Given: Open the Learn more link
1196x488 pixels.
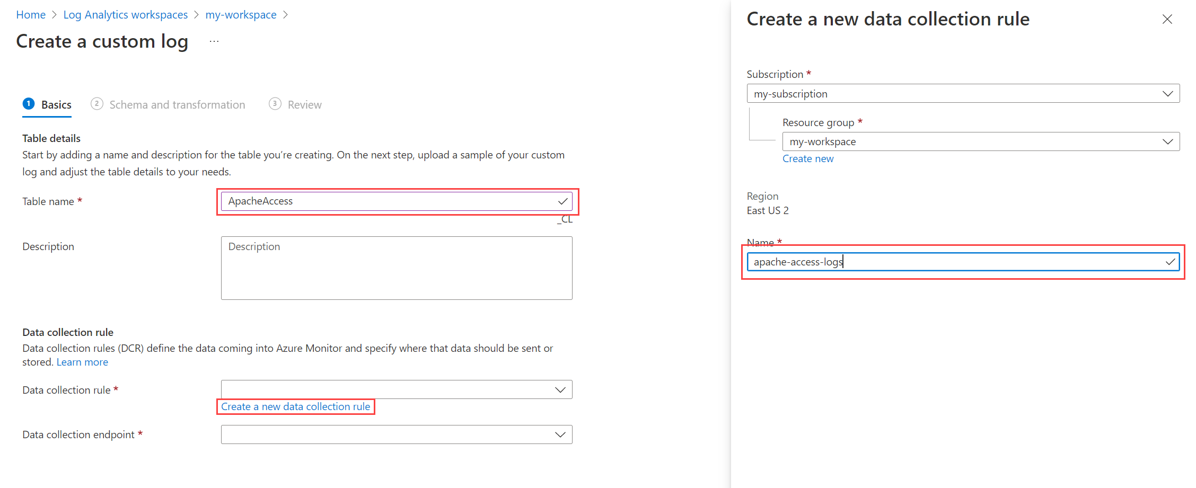Looking at the screenshot, I should 82,362.
